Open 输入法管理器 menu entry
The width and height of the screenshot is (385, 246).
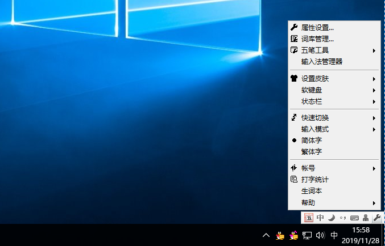click(334, 61)
